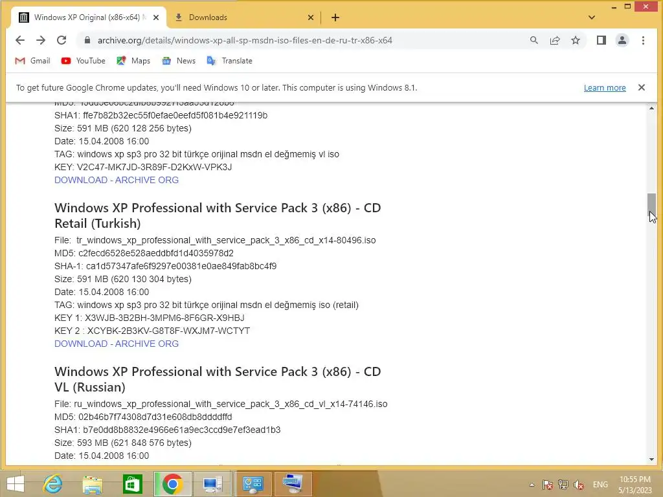Go forward one page
Image resolution: width=663 pixels, height=497 pixels.
(41, 40)
